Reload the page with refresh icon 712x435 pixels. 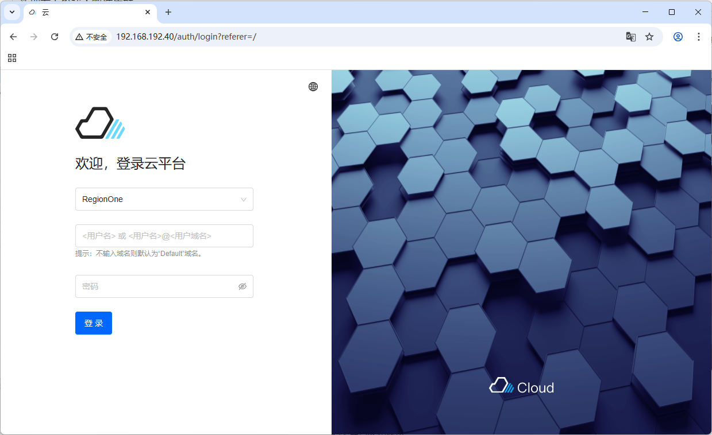click(55, 37)
